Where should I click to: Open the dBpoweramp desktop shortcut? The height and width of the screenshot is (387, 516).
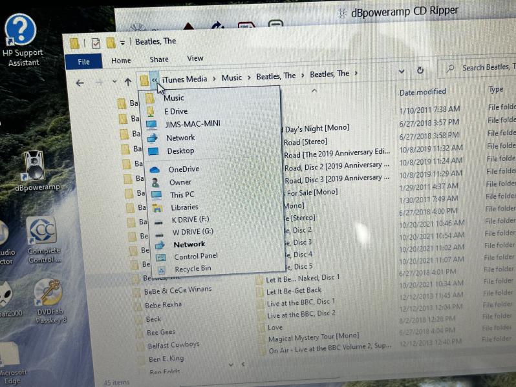(x=35, y=167)
